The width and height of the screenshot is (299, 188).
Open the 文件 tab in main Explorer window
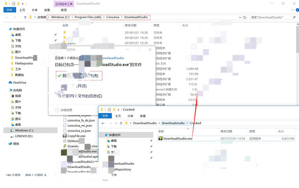point(9,10)
